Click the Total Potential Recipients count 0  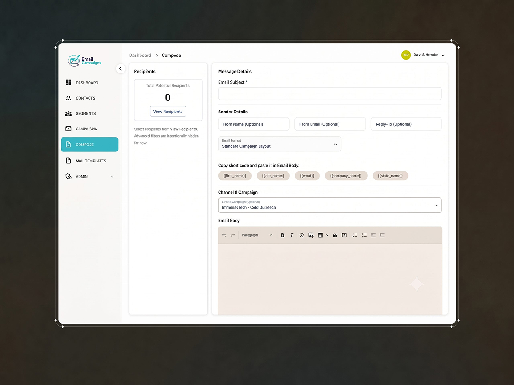(x=168, y=97)
